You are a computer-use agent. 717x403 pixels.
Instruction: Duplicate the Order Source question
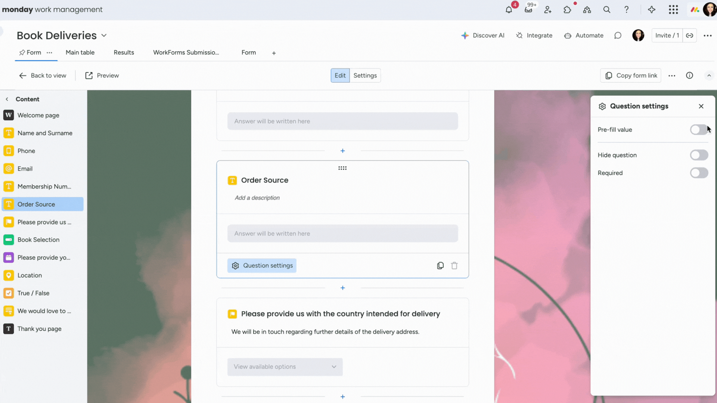click(x=440, y=266)
